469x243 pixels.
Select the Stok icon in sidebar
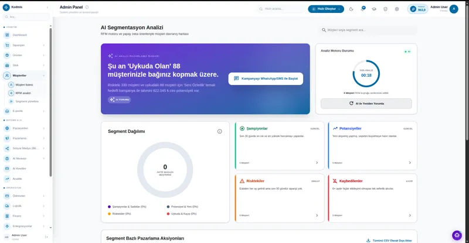7,65
